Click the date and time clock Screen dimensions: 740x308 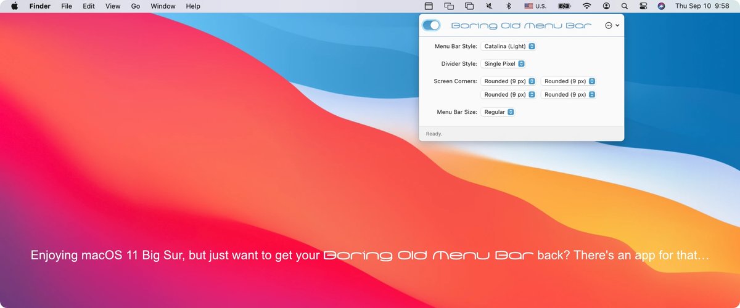pos(702,6)
